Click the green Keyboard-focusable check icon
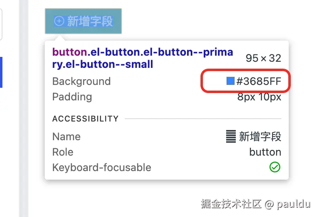Image resolution: width=318 pixels, height=217 pixels. coord(275,167)
